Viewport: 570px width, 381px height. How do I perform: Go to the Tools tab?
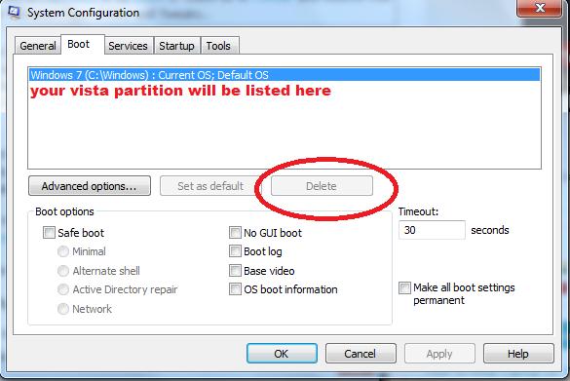(218, 46)
